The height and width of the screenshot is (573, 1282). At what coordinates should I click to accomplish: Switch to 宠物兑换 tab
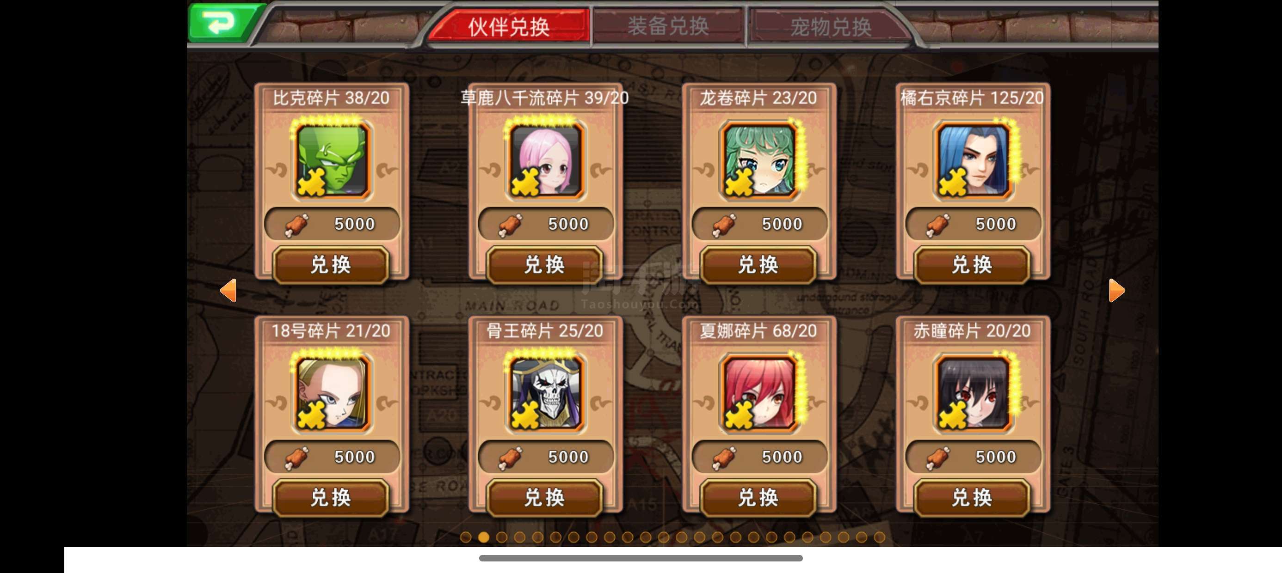pos(830,26)
